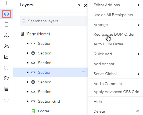
Task: Close the Layers panel
Action: (86, 5)
